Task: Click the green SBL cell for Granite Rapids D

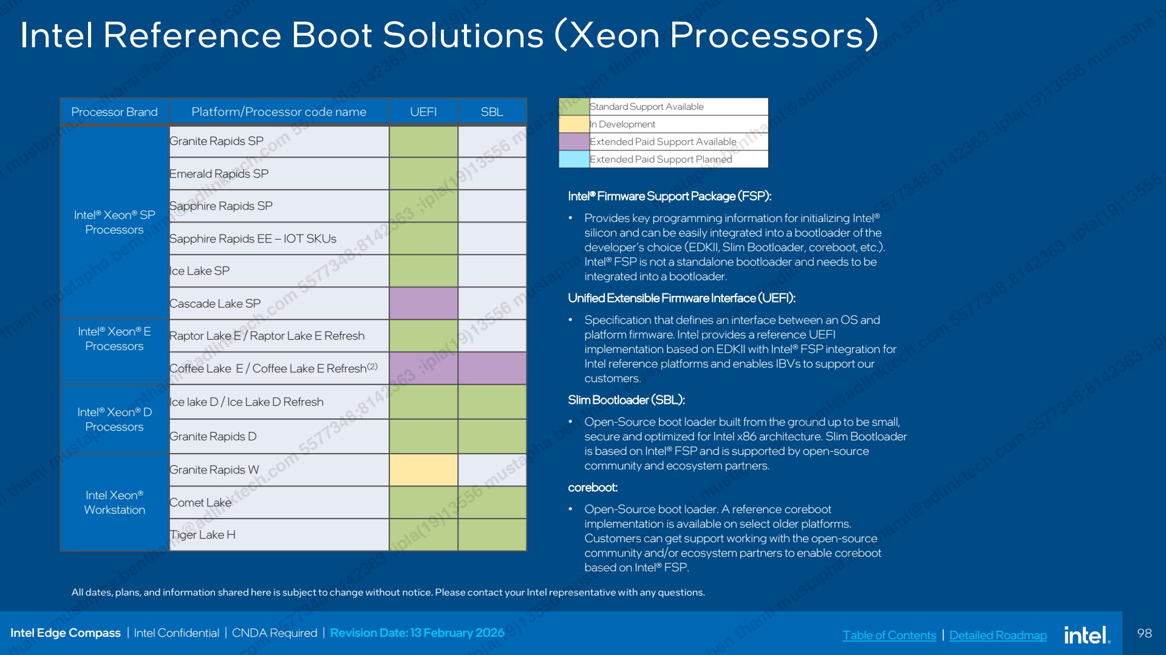Action: (492, 436)
